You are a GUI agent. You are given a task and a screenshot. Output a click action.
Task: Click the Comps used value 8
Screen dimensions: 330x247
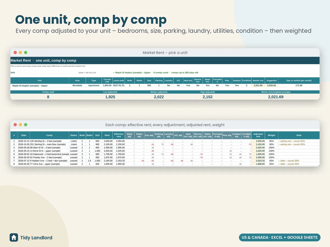[x=48, y=97]
